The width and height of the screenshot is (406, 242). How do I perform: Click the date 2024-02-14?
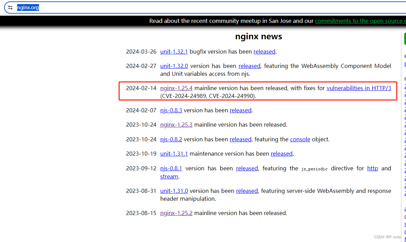click(141, 88)
